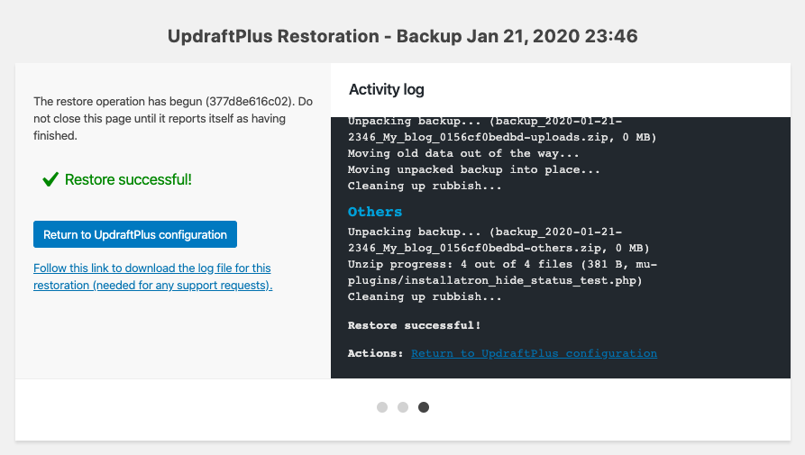Click the Activity log heading
The height and width of the screenshot is (455, 805).
[387, 90]
